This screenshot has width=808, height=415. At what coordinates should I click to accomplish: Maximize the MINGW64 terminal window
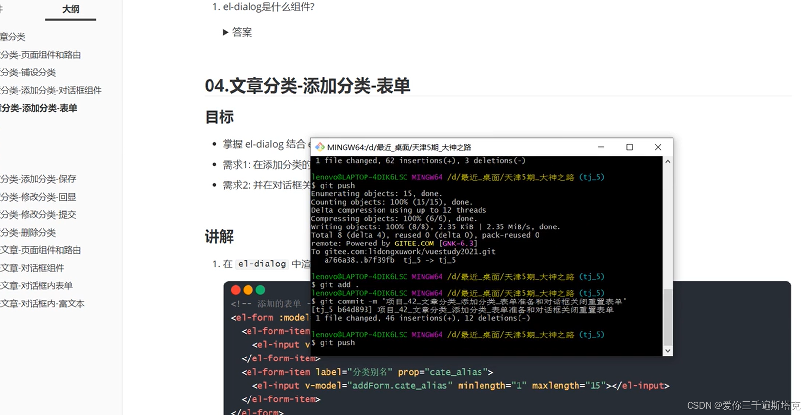point(629,147)
